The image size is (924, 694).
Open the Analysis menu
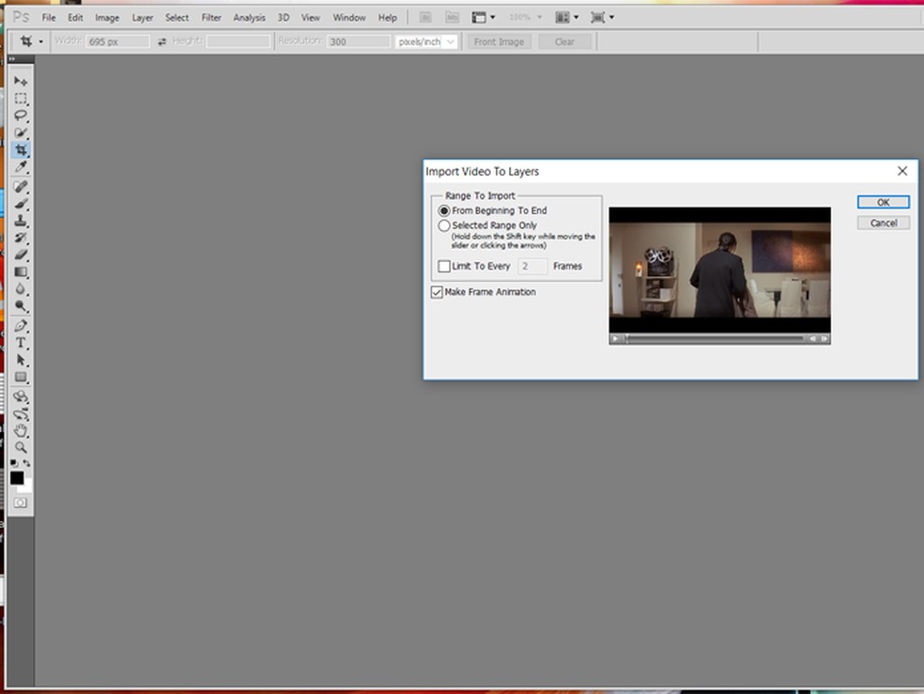[249, 18]
